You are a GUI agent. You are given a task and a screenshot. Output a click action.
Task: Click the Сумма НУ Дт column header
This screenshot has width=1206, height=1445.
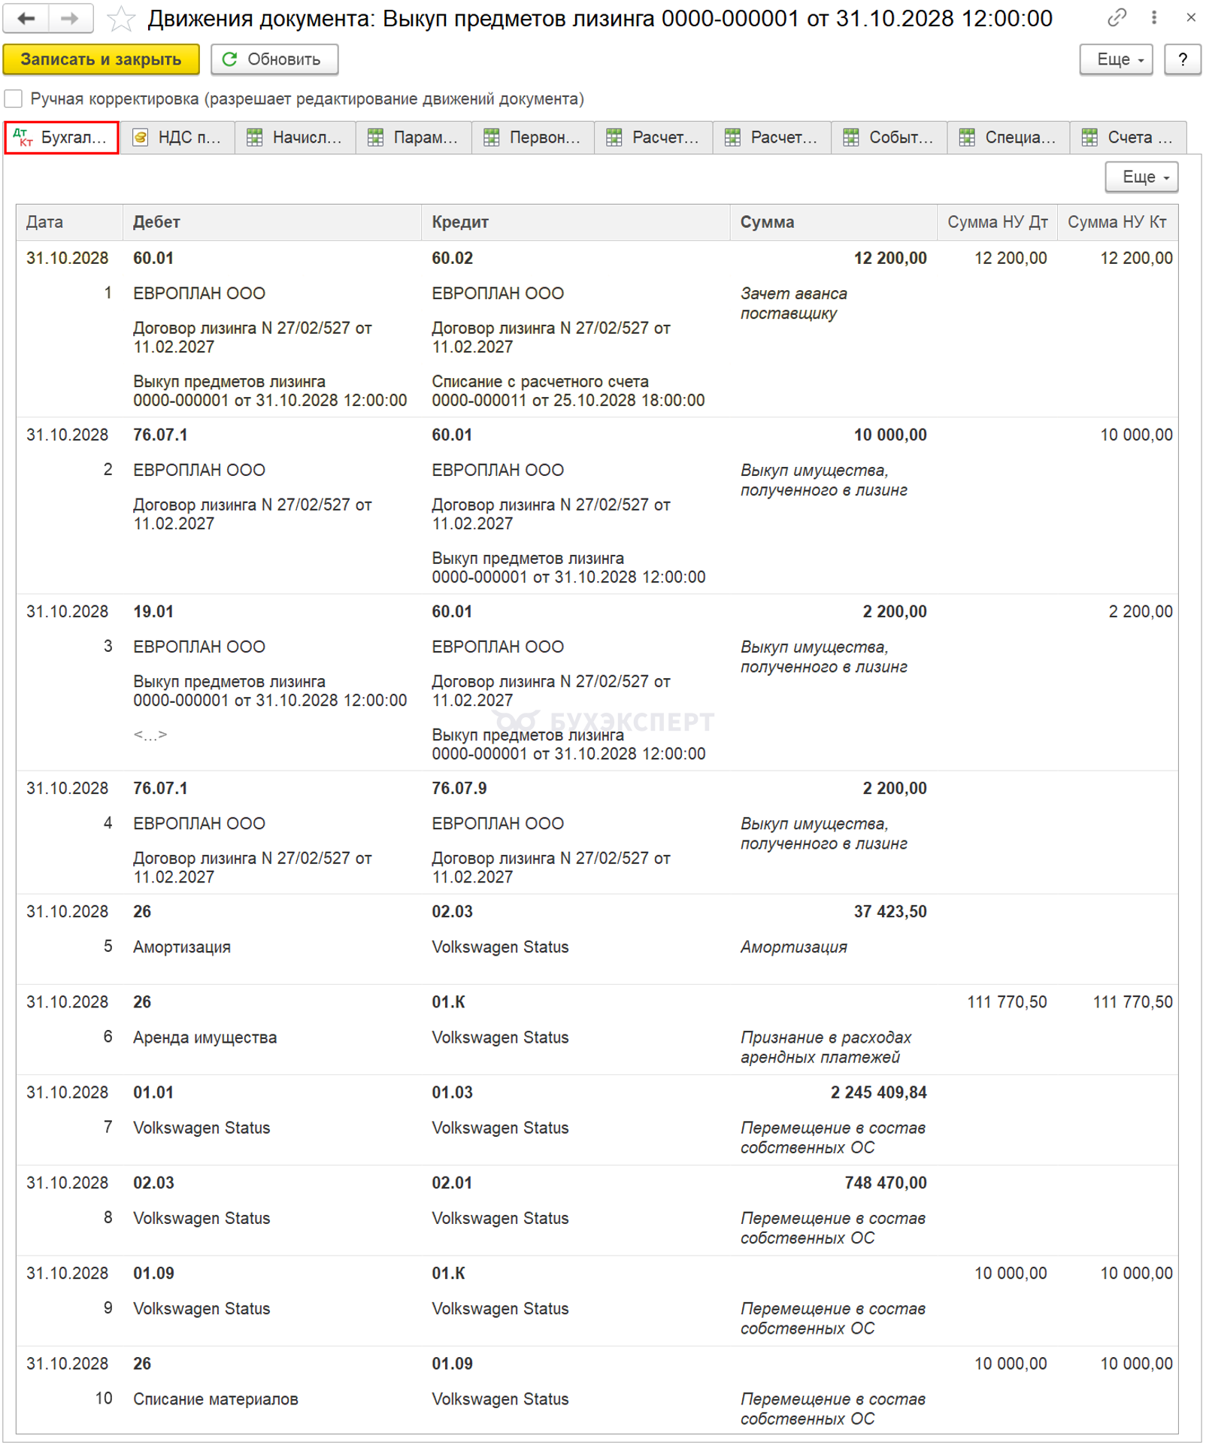pyautogui.click(x=997, y=222)
